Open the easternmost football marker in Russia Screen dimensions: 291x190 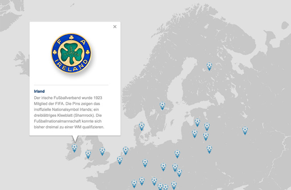pos(245,131)
